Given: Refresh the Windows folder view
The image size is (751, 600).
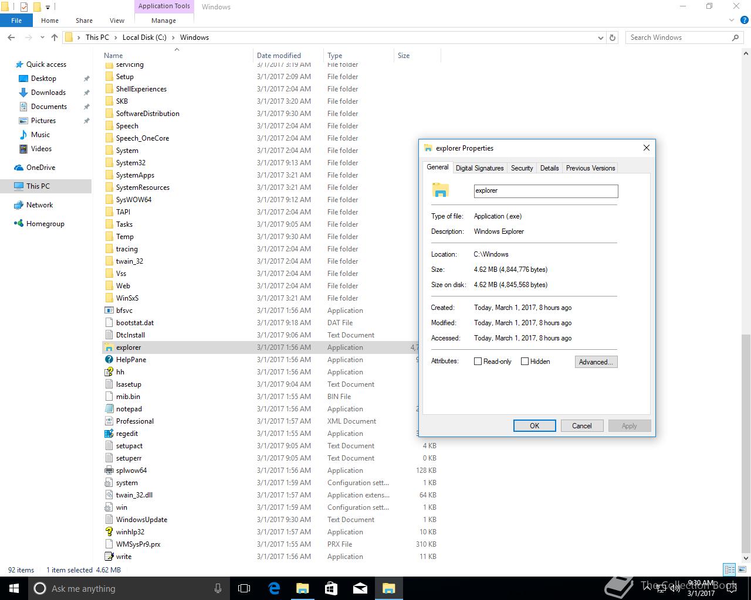Looking at the screenshot, I should pyautogui.click(x=613, y=37).
